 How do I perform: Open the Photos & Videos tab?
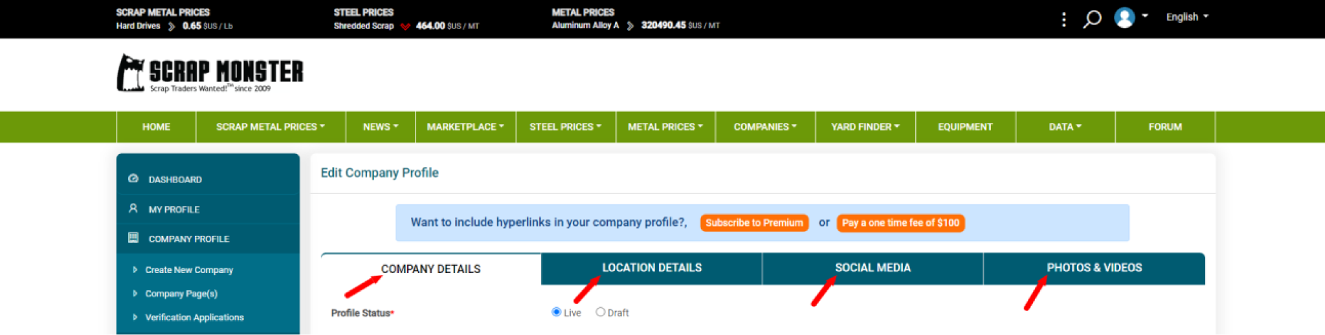tap(1094, 268)
